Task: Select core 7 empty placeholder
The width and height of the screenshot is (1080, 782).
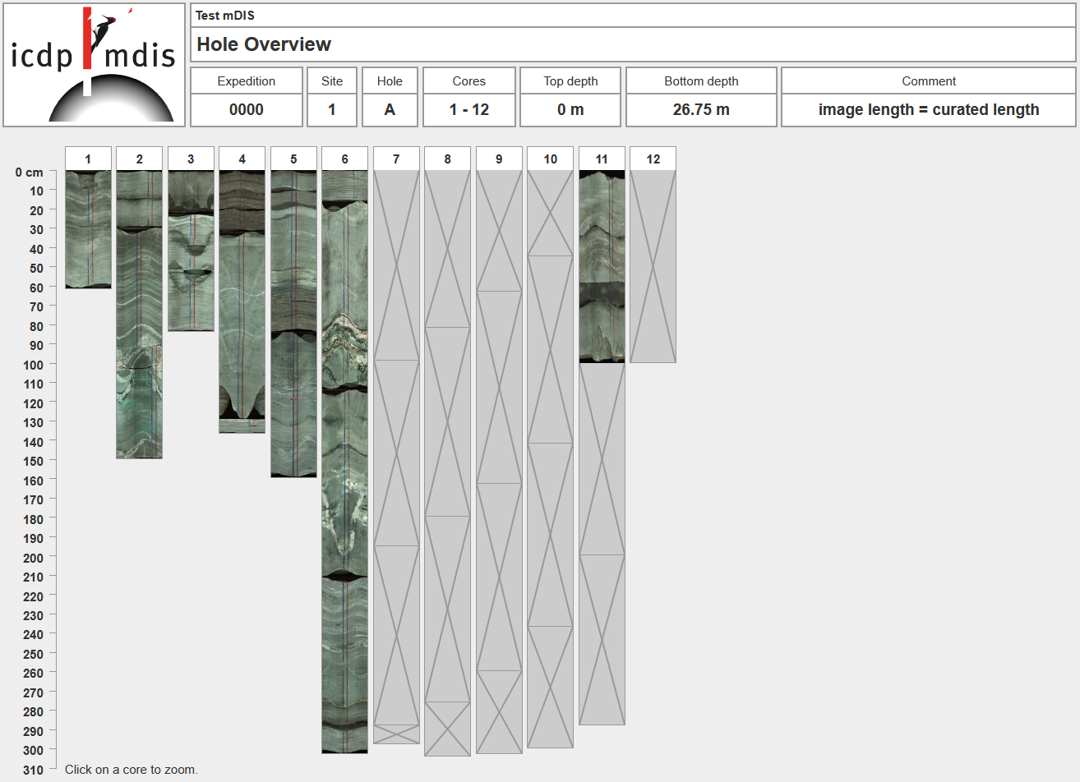Action: coord(396,457)
